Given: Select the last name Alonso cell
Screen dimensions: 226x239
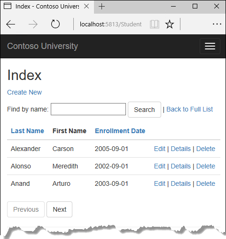Looking at the screenshot, I should (x=21, y=166).
